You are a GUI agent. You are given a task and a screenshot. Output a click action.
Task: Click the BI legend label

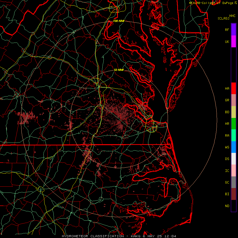coord(227,194)
